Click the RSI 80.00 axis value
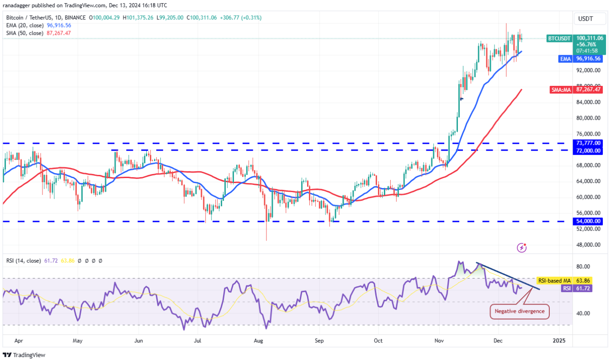The height and width of the screenshot is (363, 611). (x=583, y=267)
